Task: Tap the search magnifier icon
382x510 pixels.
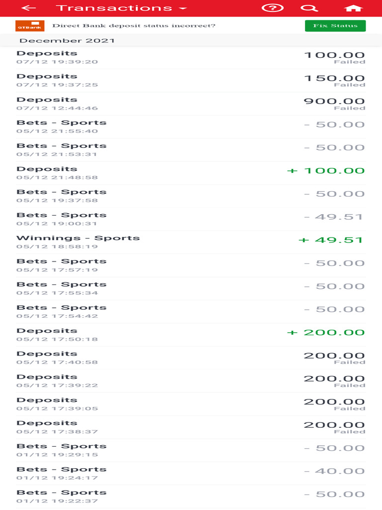Action: (309, 8)
